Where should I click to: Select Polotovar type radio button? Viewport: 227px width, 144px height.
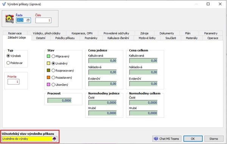[8, 63]
